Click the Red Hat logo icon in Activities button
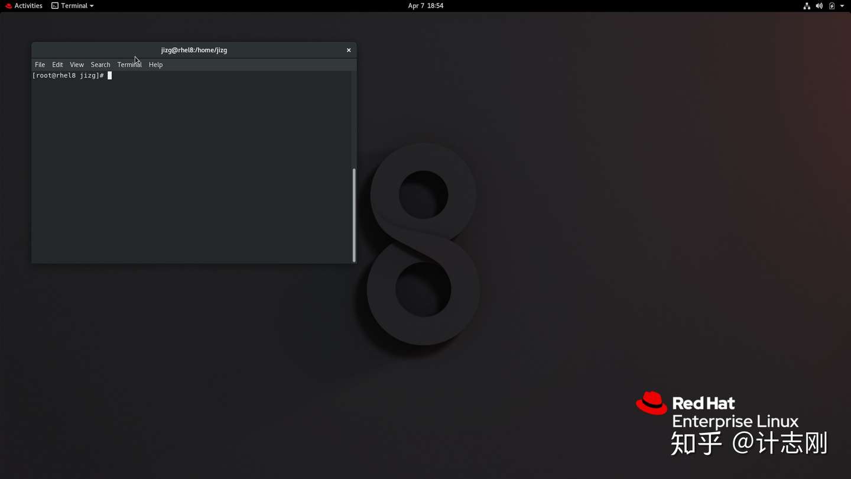851x479 pixels. pos(9,6)
